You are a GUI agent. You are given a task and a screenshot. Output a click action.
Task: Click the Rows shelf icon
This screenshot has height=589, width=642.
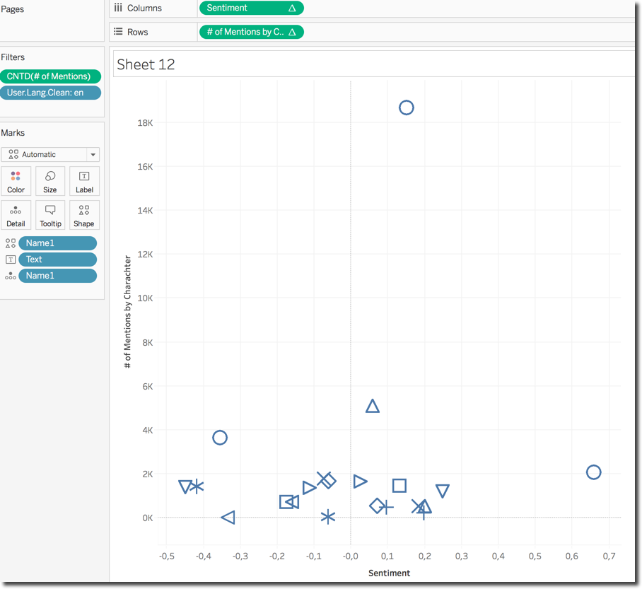(x=118, y=32)
